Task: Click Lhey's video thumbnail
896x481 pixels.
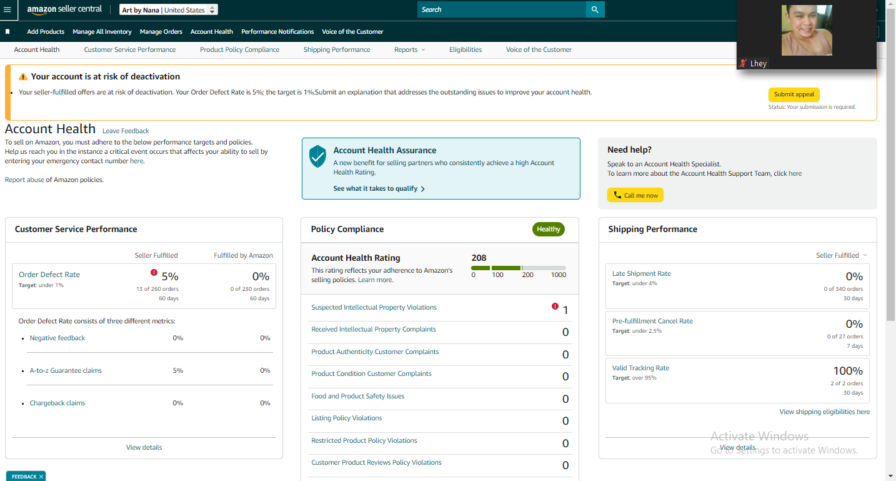Action: (807, 30)
